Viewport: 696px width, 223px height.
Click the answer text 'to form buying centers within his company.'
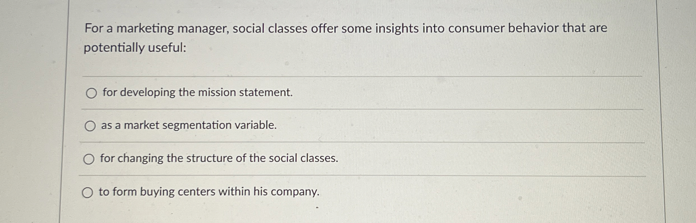pos(209,192)
